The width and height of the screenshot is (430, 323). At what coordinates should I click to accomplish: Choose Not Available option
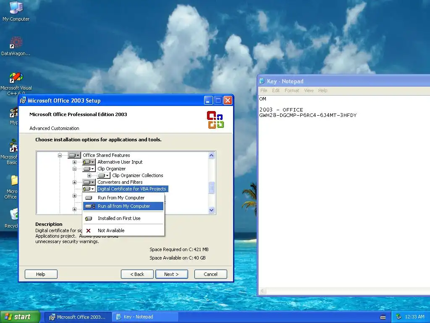pos(123,231)
